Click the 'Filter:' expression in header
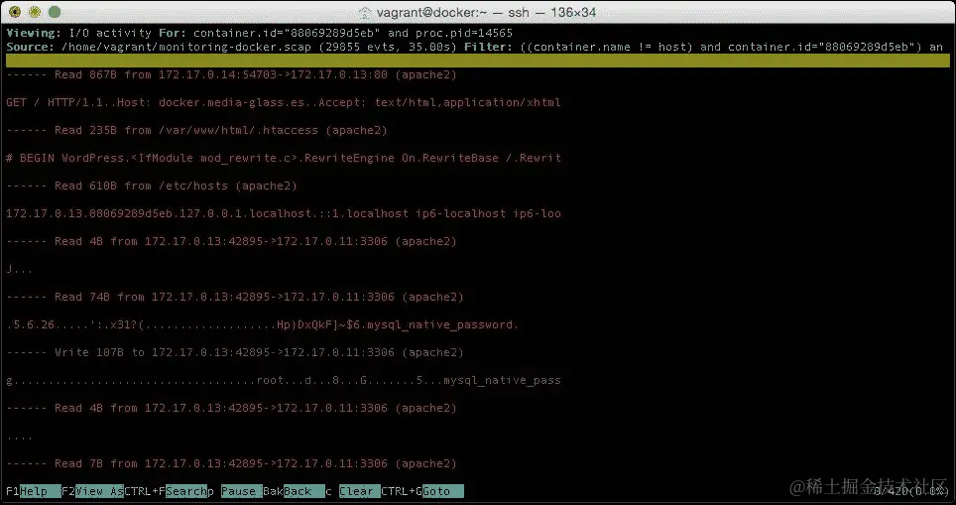This screenshot has width=956, height=505. coord(703,47)
